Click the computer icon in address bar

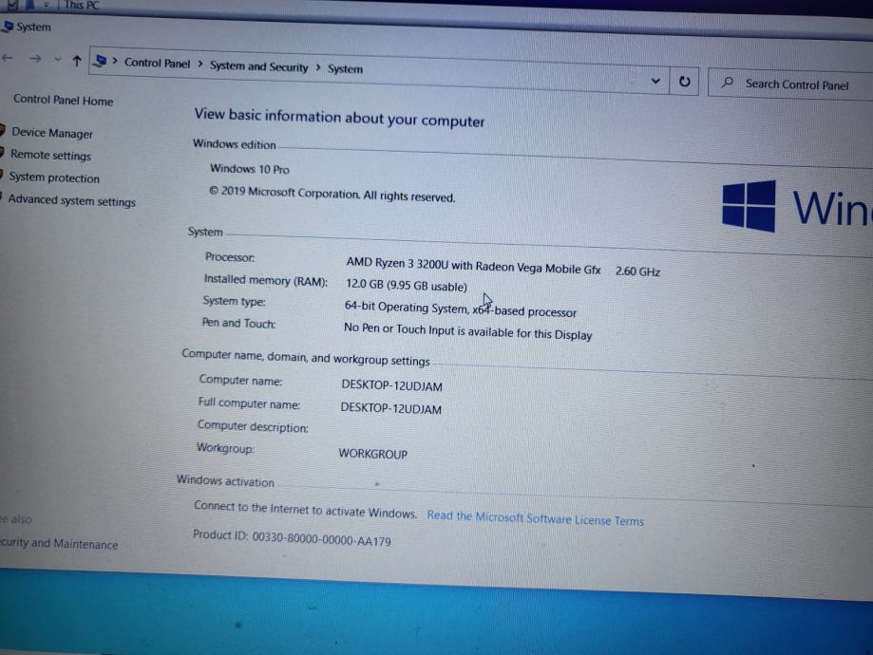pyautogui.click(x=101, y=61)
